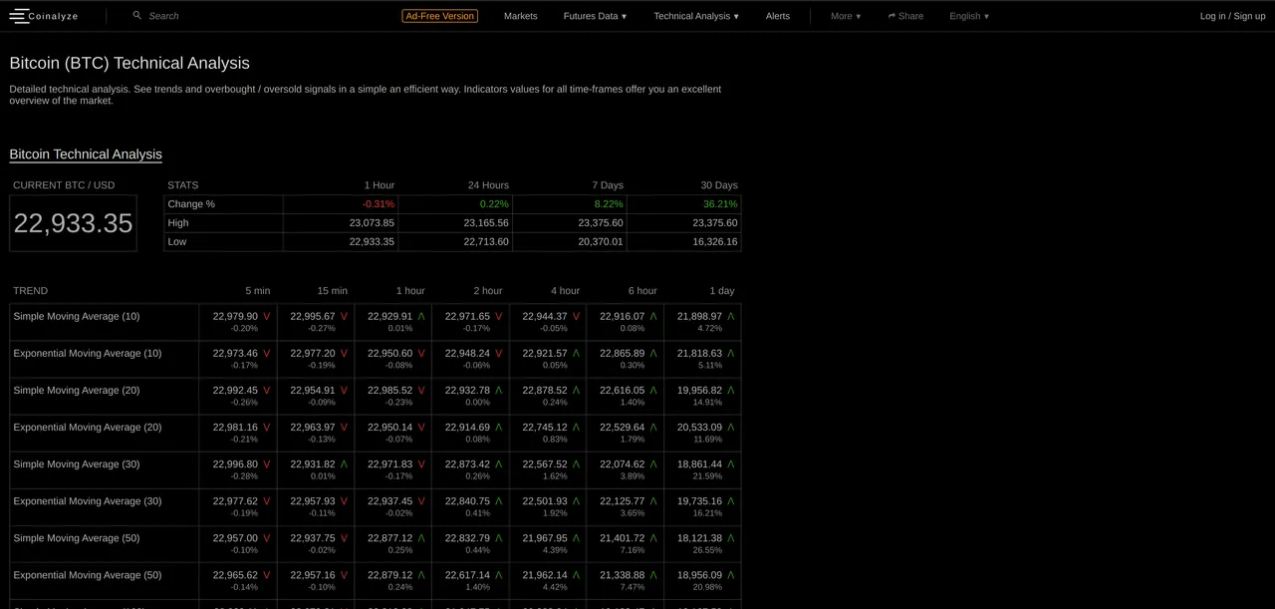Click the Simple Moving Average (20) row label
Image resolution: width=1275 pixels, height=609 pixels.
coord(77,391)
